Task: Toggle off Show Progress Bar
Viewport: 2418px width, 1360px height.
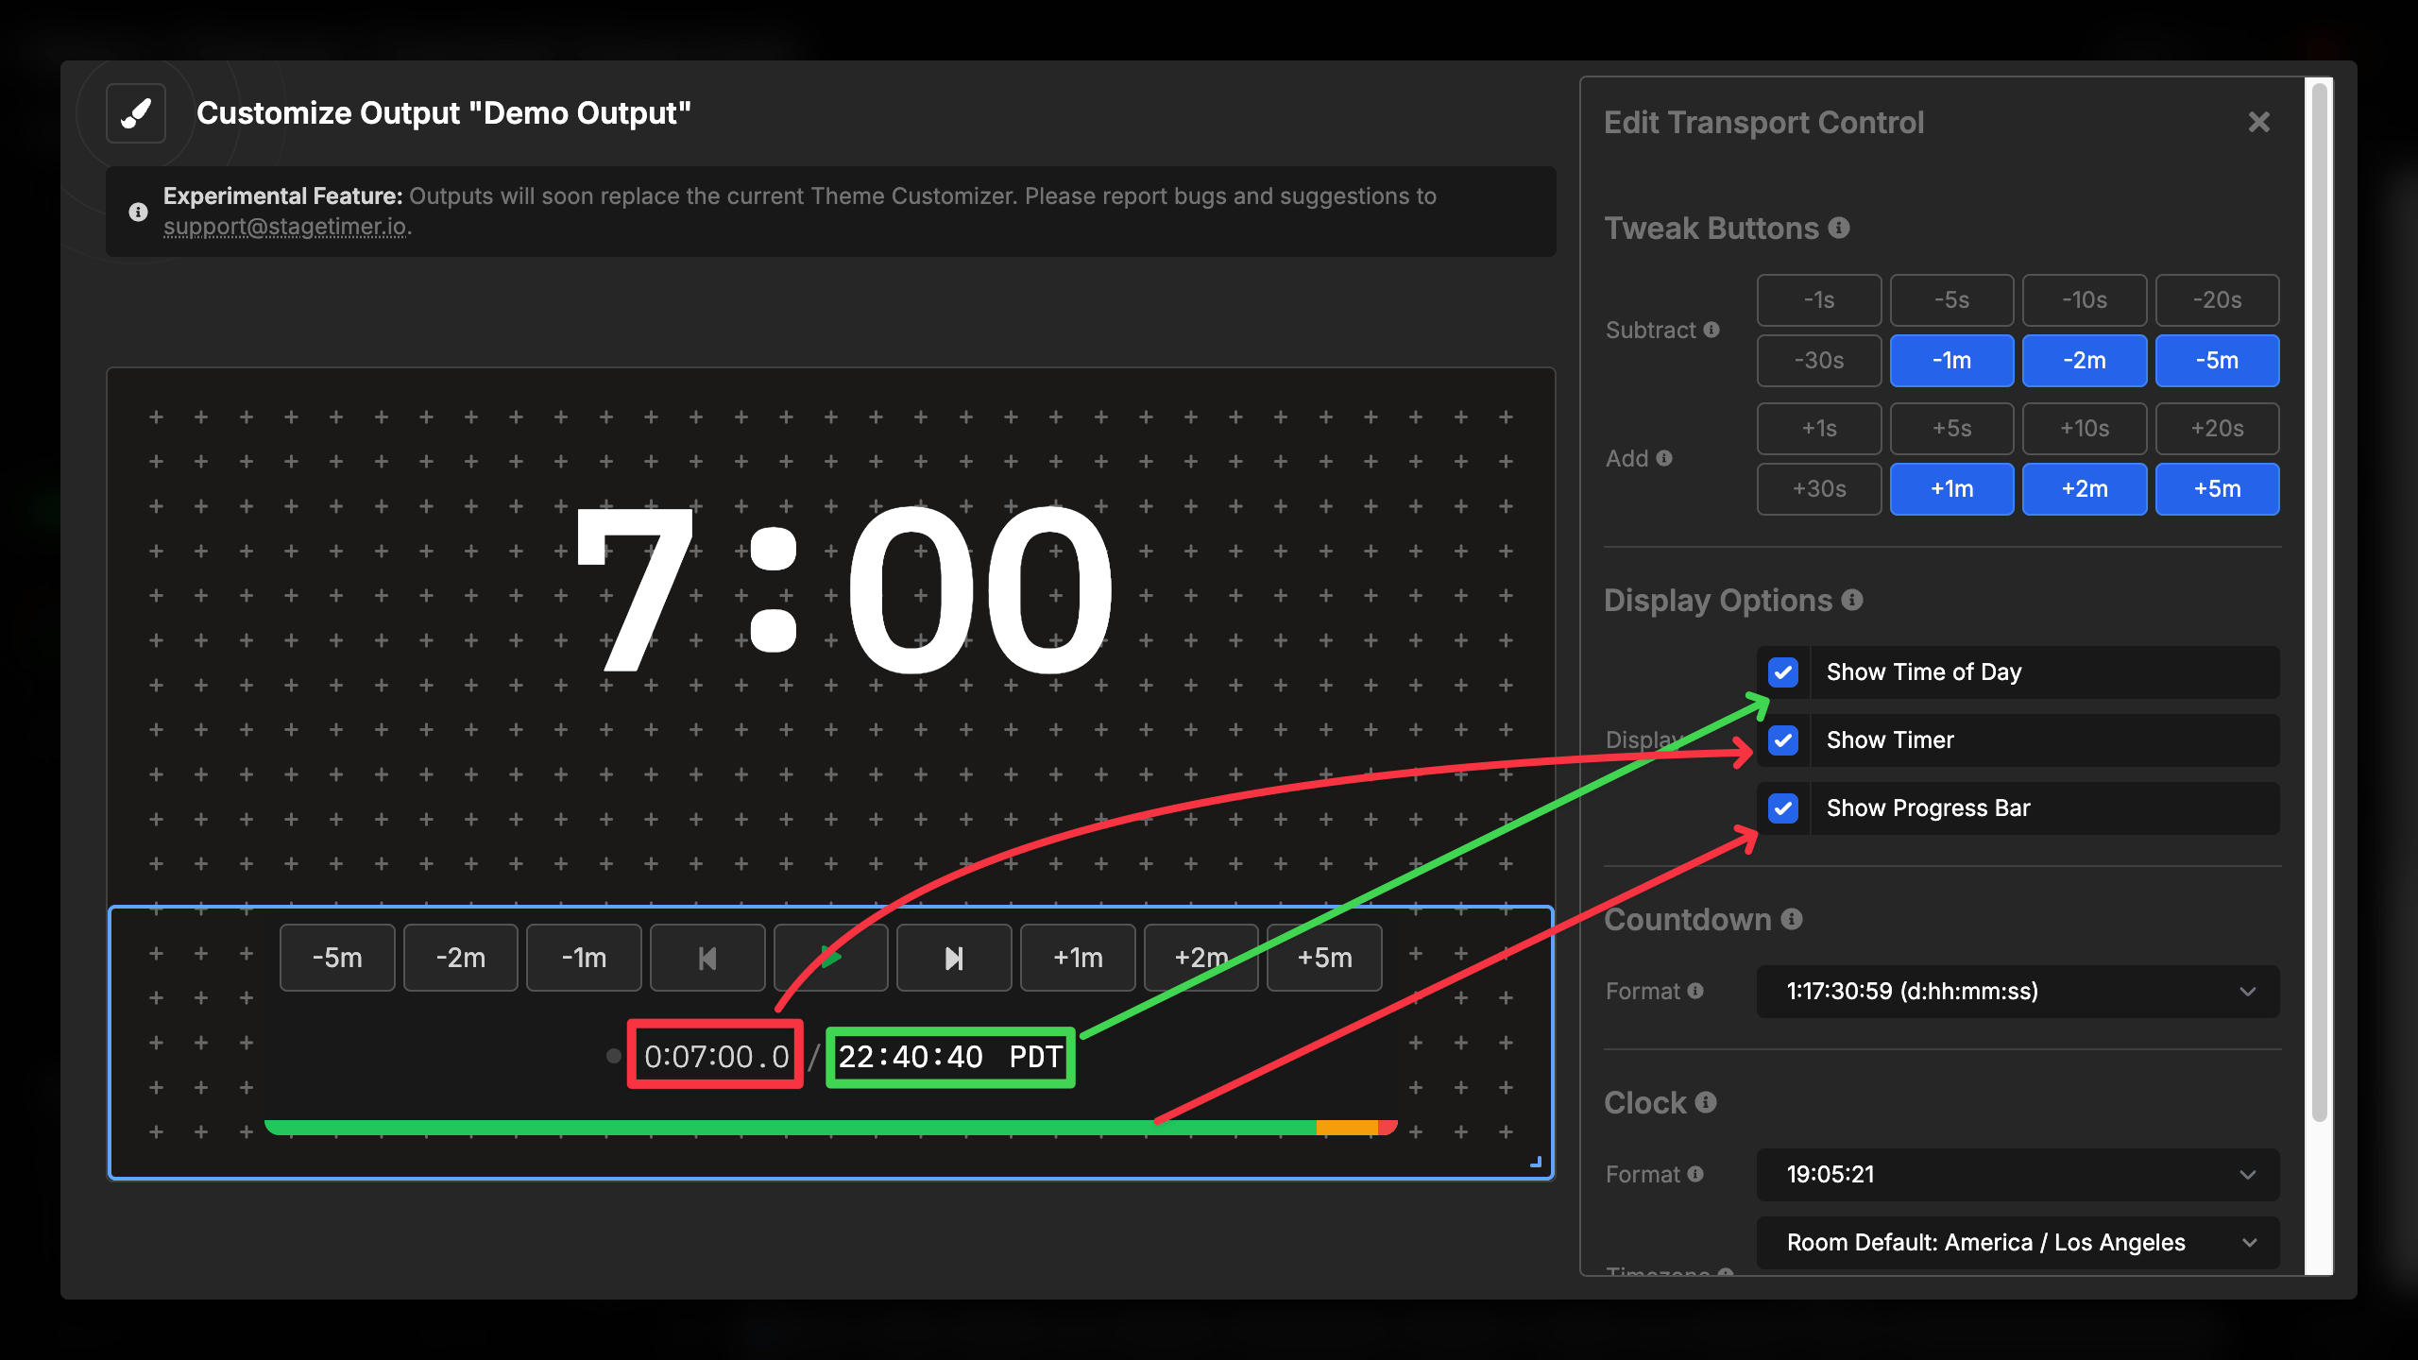Action: (1783, 807)
